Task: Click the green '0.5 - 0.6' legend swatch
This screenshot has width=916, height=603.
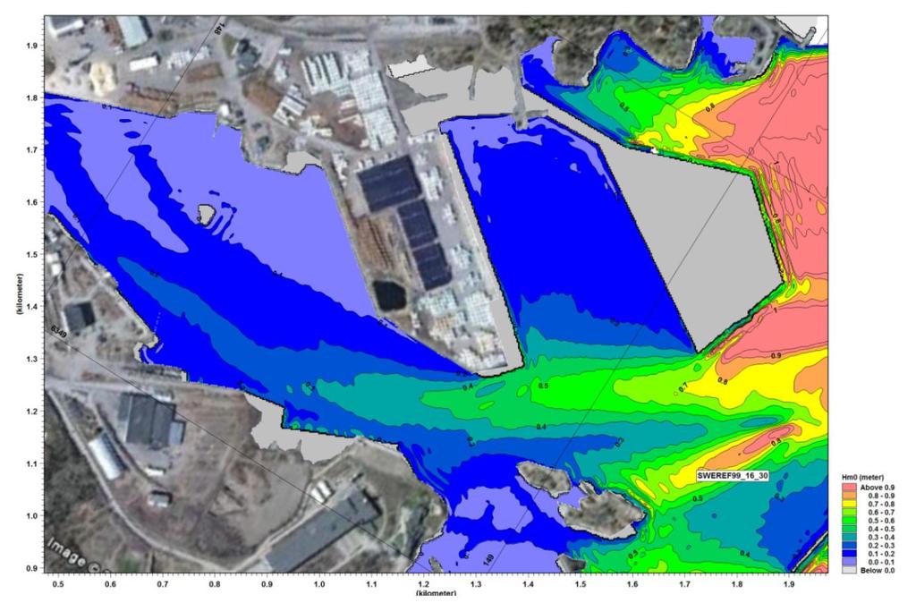Action: click(x=848, y=520)
